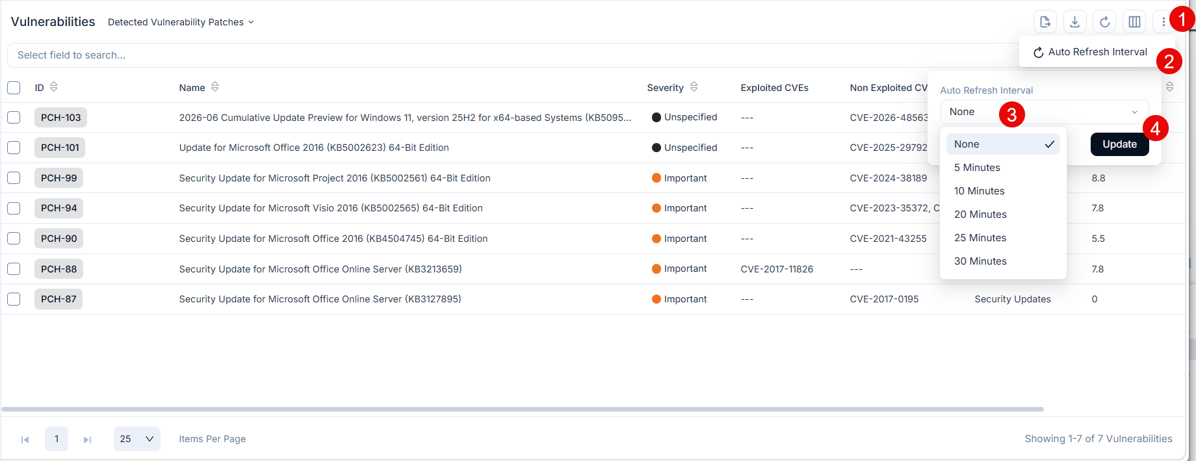Check the PCH-101 row checkbox
This screenshot has height=461, width=1196.
tap(14, 148)
